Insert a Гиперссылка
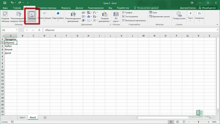The height and width of the screenshot is (124, 220). (x=179, y=15)
